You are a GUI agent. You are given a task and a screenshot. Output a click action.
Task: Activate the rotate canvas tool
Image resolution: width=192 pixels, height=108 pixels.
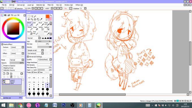click(35, 20)
